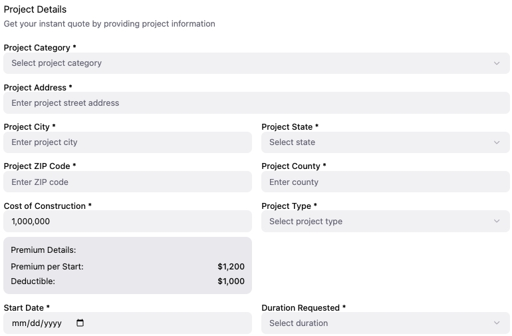Click into the 'Enter project city' field

point(128,142)
